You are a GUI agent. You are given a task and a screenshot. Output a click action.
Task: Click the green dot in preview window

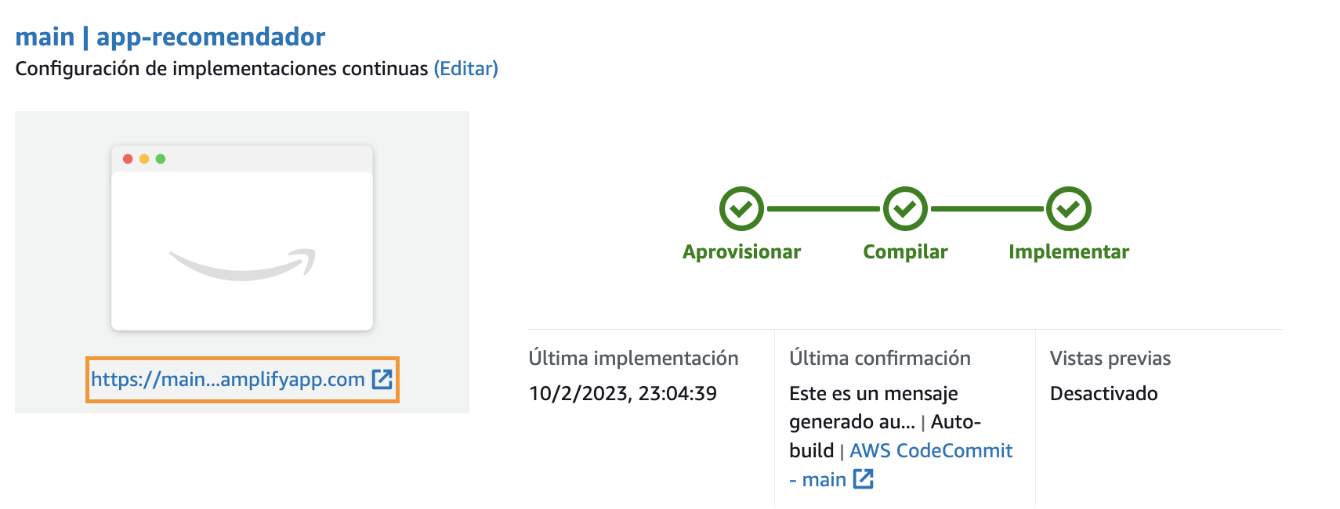pos(161,159)
